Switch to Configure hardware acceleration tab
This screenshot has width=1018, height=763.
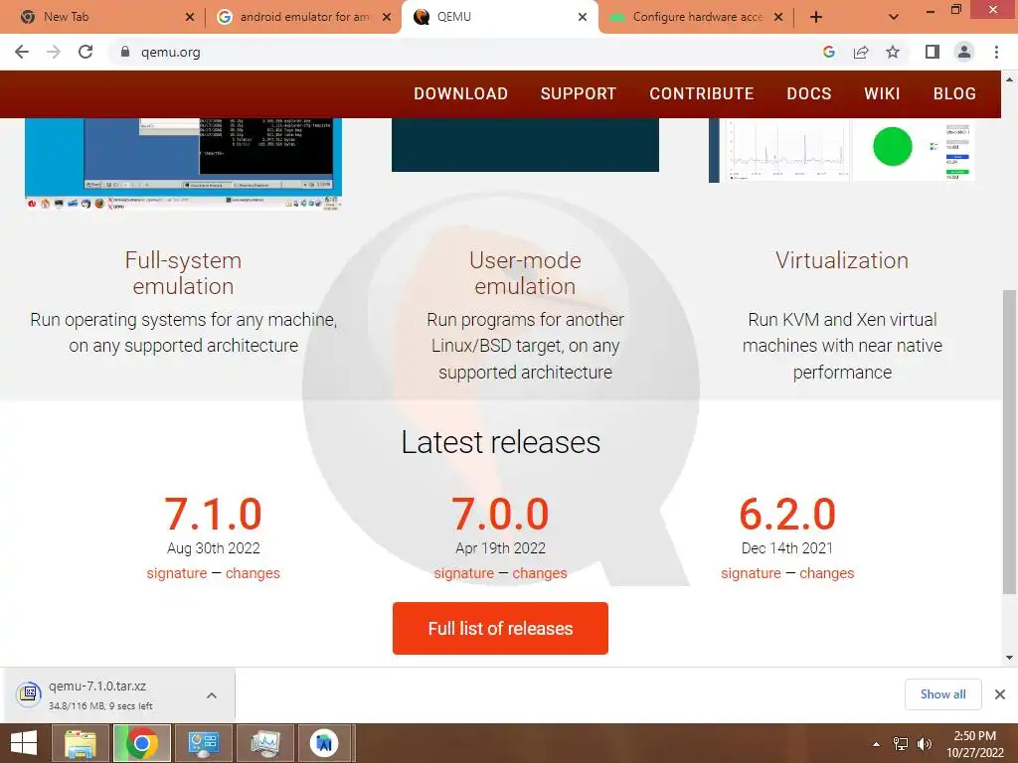pos(697,17)
